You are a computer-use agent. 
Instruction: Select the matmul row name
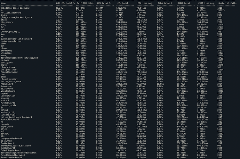5,110
